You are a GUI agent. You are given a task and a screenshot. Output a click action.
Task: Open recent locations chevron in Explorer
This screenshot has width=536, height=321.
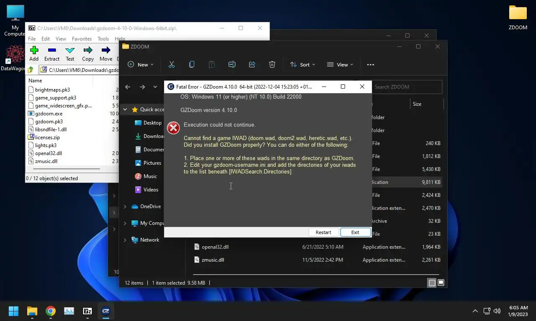pos(155,87)
